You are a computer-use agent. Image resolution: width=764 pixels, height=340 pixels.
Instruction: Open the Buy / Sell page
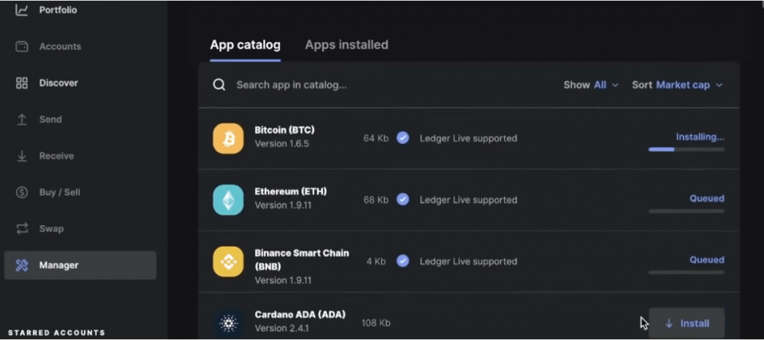point(59,192)
